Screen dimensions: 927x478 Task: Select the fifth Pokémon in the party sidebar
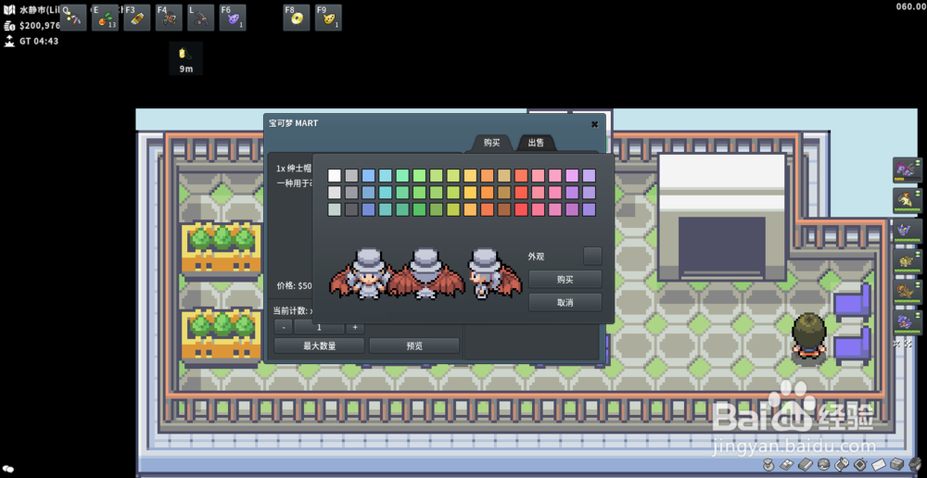pos(907,292)
